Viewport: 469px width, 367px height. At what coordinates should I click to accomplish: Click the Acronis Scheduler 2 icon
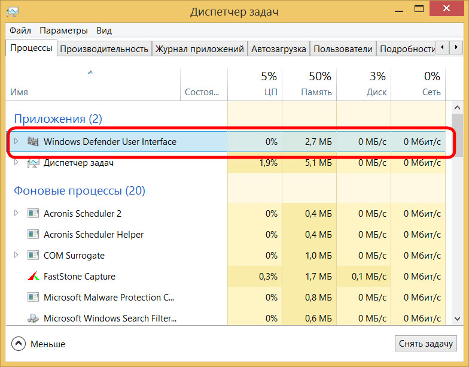point(33,213)
